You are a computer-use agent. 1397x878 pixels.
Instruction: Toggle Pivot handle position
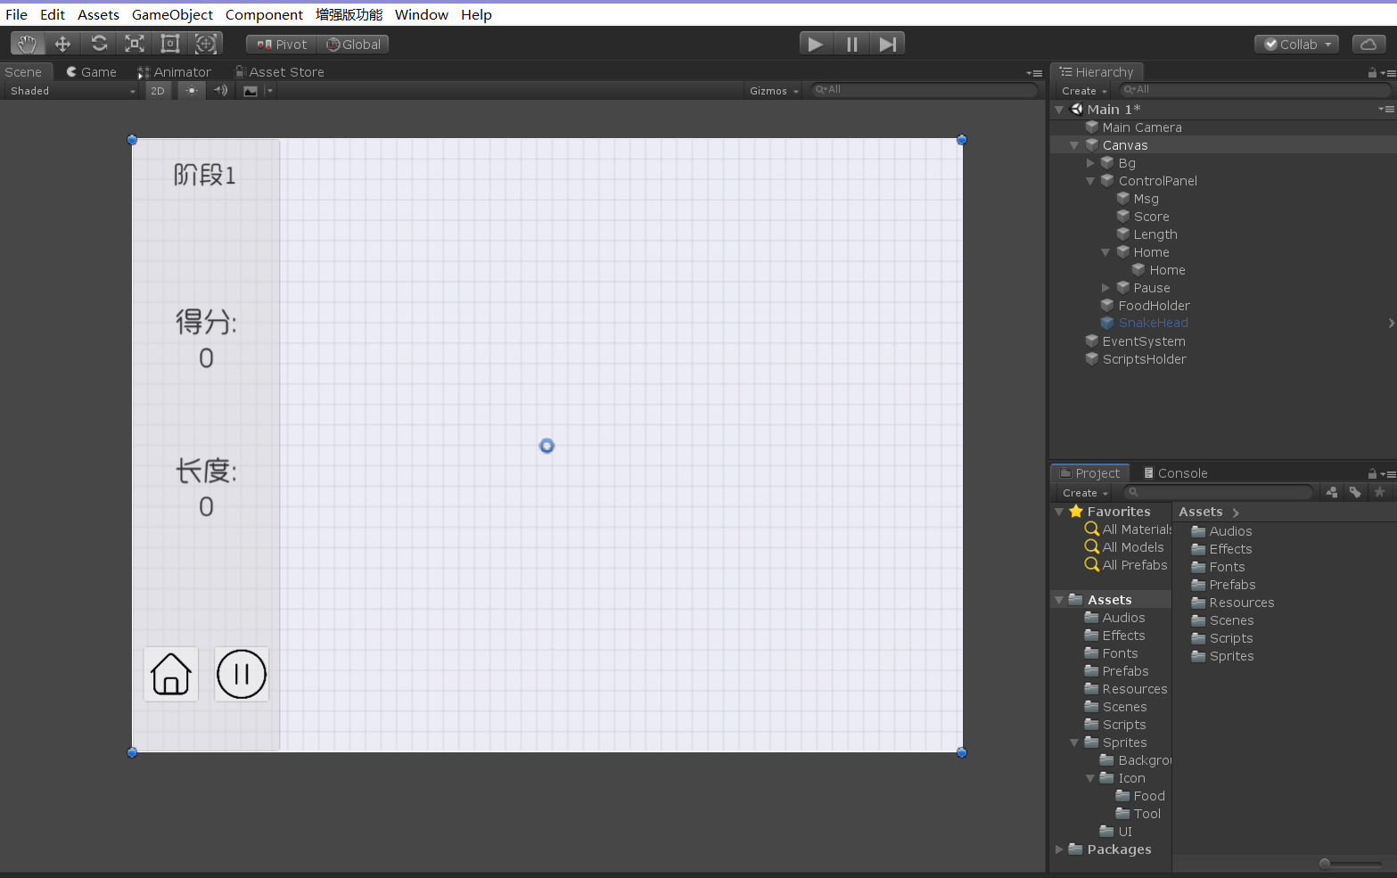click(282, 45)
